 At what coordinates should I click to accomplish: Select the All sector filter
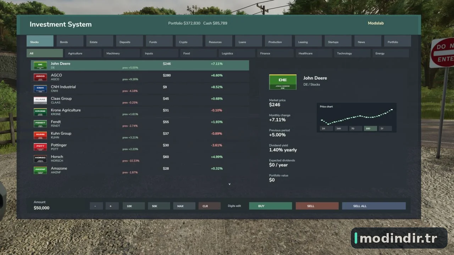click(x=45, y=53)
